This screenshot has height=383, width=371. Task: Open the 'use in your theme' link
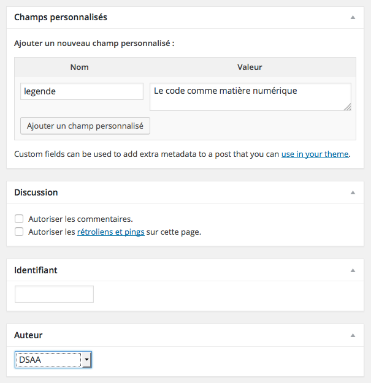coord(315,154)
